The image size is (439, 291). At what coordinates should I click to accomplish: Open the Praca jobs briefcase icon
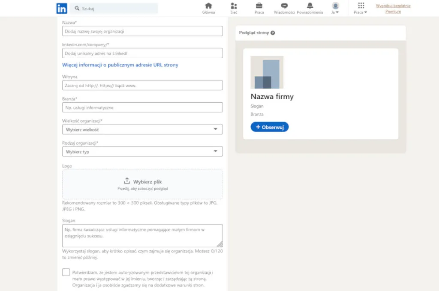pos(259,6)
